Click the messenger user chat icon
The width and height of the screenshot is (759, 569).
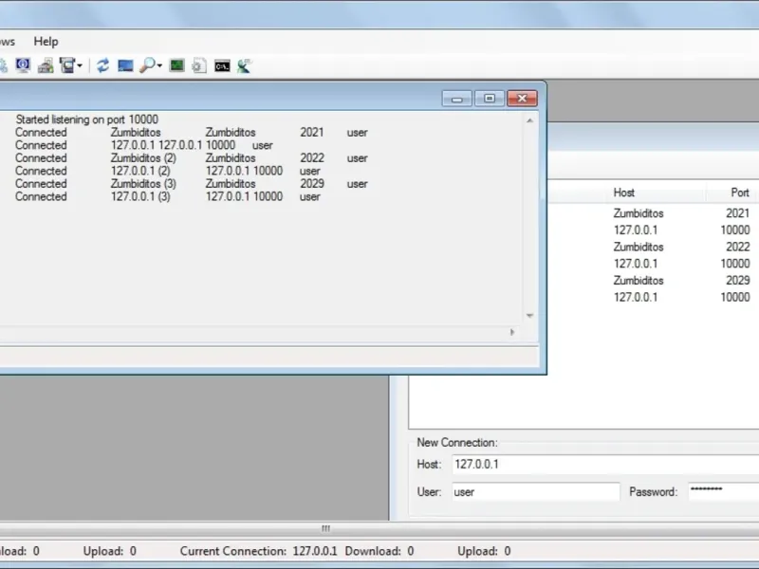245,65
